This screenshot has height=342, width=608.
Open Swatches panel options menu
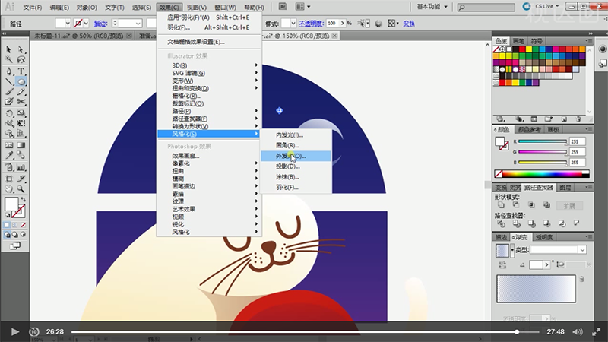(588, 41)
